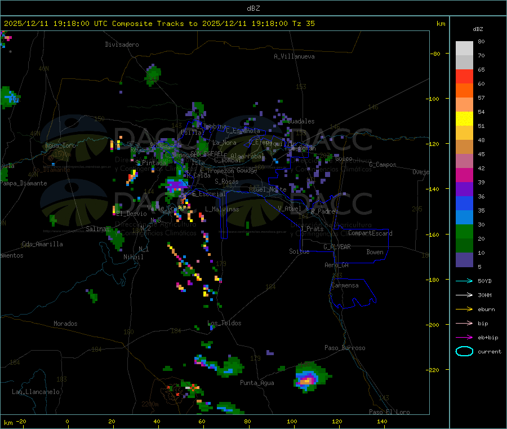The height and width of the screenshot is (429, 507).
Task: Click the 'Nihuil' location label
Action: [134, 257]
